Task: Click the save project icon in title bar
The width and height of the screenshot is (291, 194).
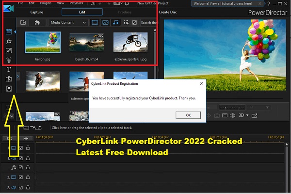Action: tap(93, 3)
